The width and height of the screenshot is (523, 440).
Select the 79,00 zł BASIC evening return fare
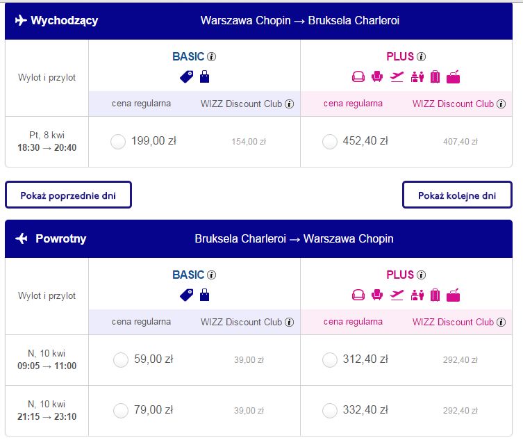pos(121,411)
